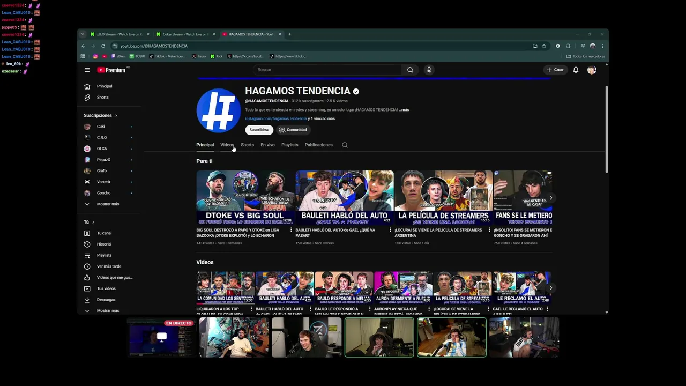Expand the Suscripciones section chevron
Screen dimensions: 686x386
(116, 115)
